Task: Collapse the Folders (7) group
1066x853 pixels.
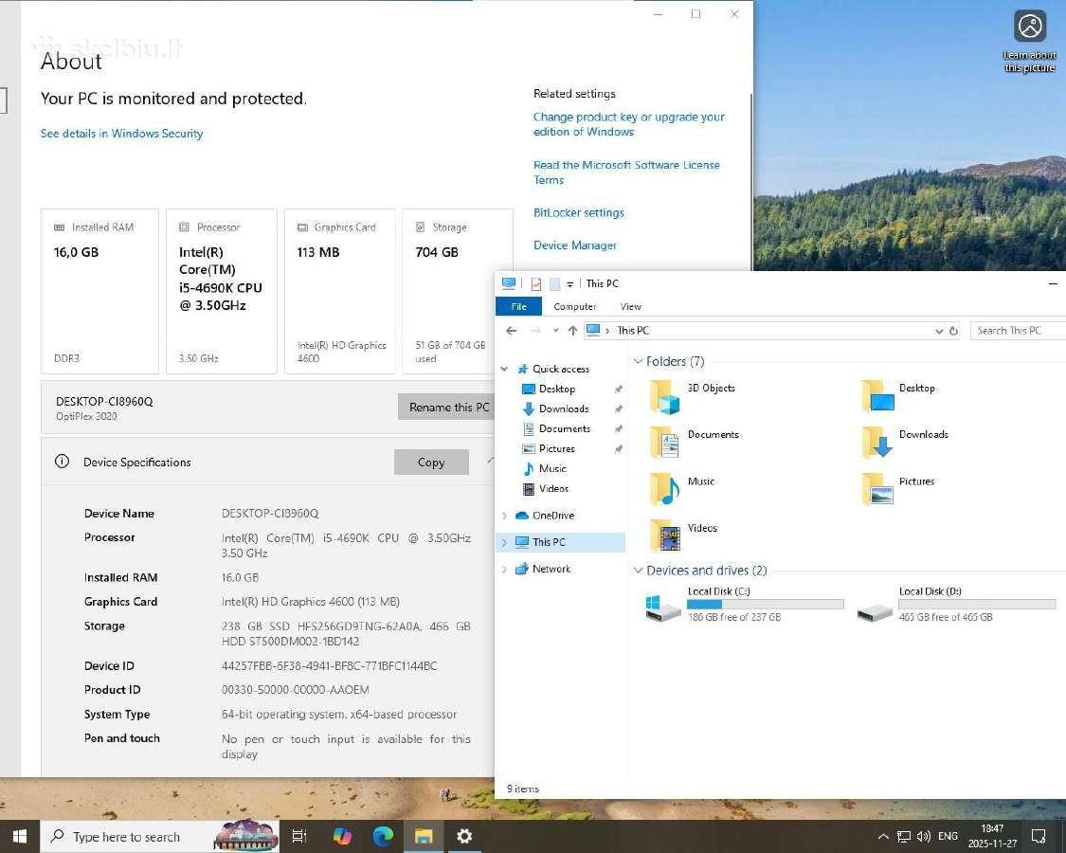Action: (x=638, y=361)
